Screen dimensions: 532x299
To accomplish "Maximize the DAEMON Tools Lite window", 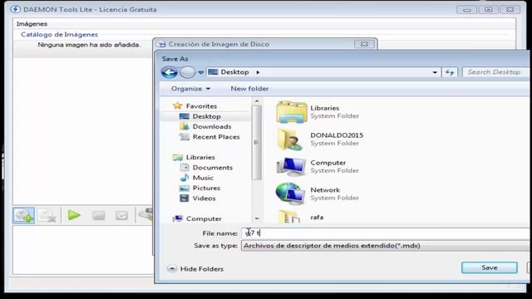I will [x=488, y=9].
